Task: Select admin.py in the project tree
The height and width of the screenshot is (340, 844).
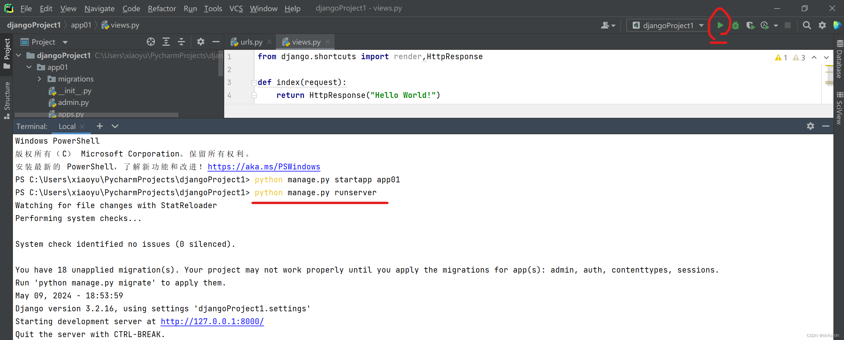Action: (x=68, y=102)
